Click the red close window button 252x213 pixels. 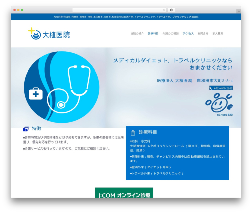click(x=15, y=10)
